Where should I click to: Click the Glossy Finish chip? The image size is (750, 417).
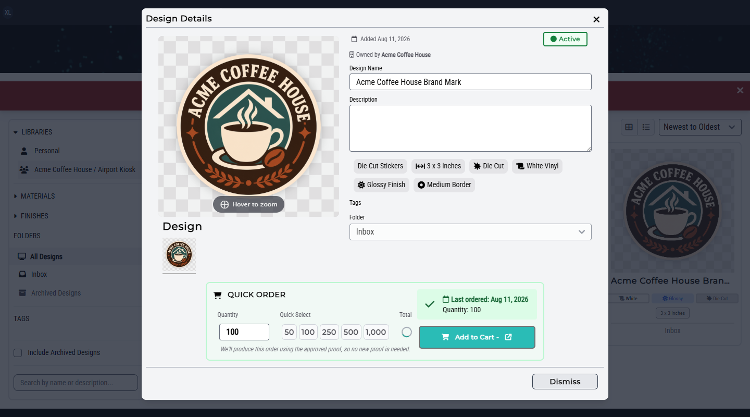381,185
